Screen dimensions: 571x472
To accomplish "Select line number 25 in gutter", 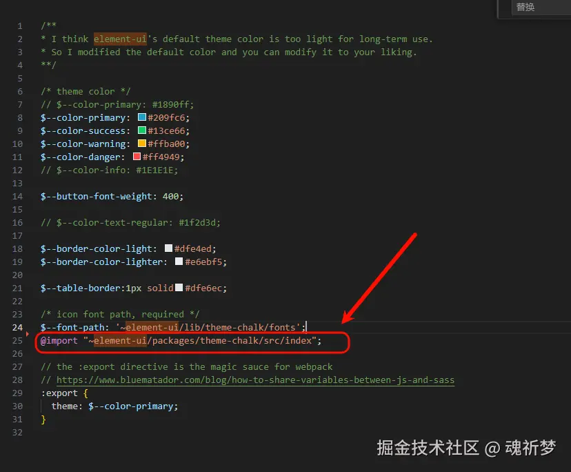I will 17,340.
